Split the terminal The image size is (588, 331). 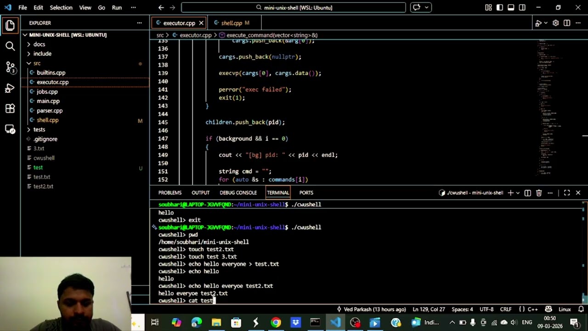point(527,193)
